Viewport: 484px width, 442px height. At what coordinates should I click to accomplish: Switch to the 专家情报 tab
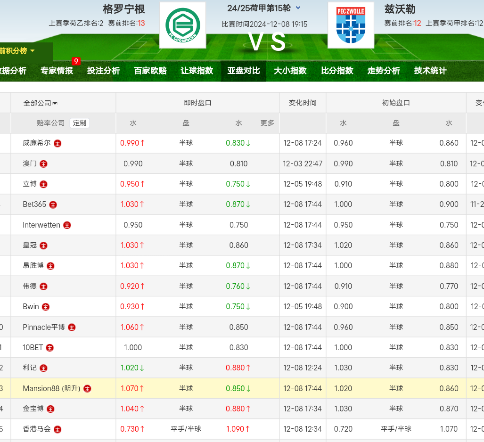point(57,71)
